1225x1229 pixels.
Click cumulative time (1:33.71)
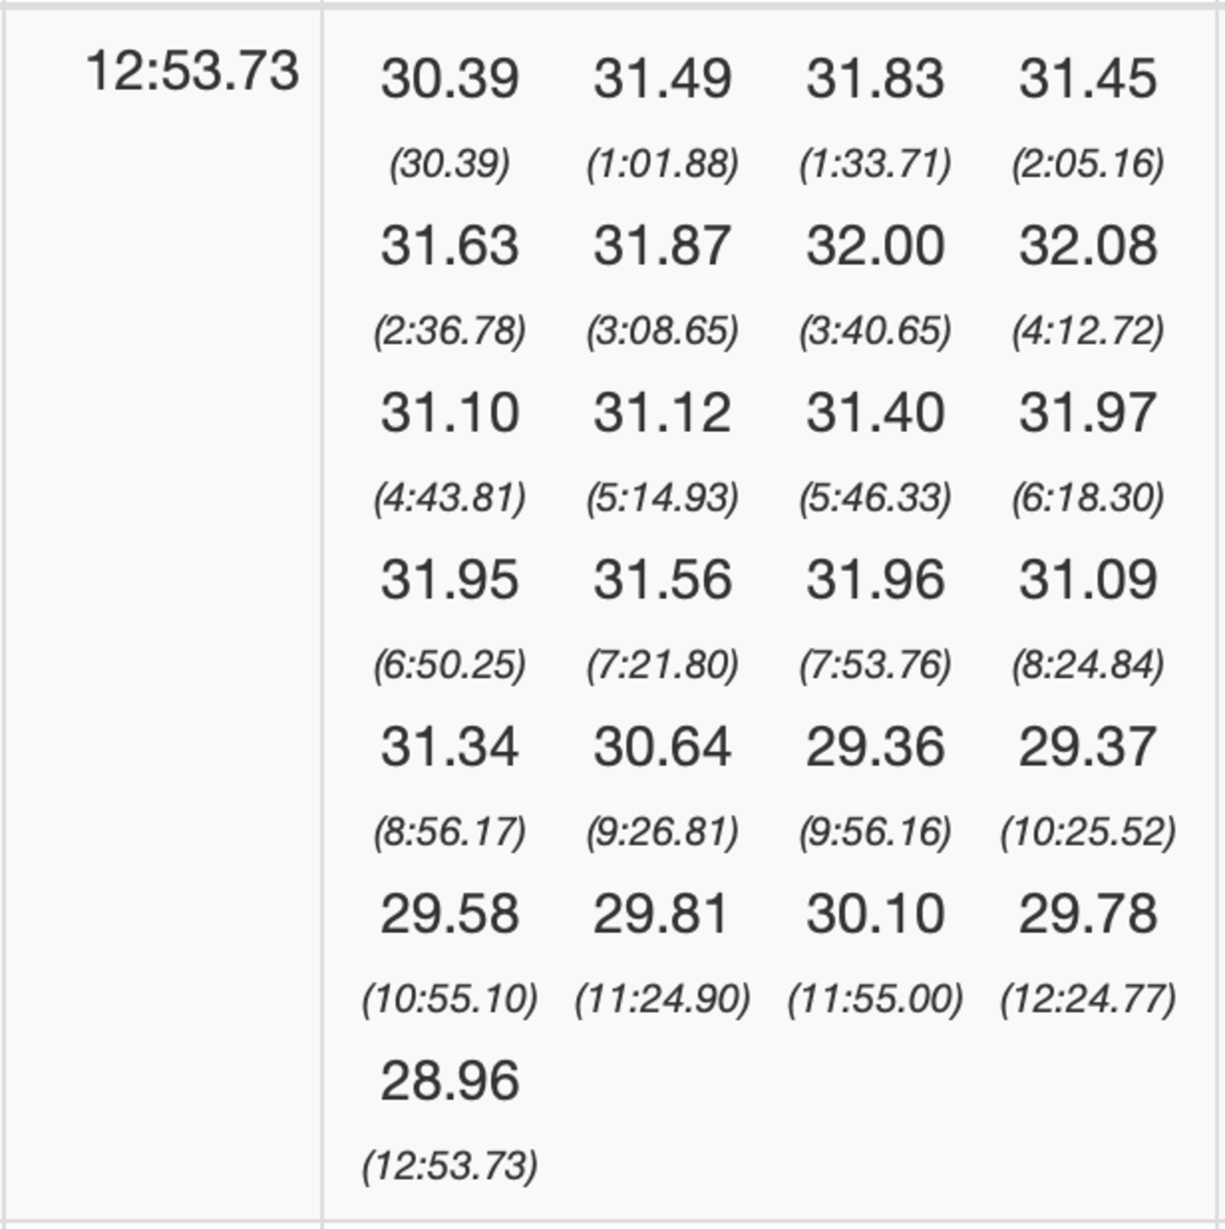tap(875, 164)
